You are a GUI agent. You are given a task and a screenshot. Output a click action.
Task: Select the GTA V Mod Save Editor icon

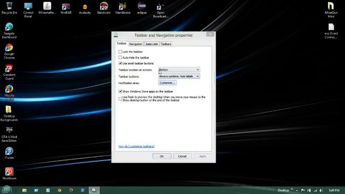[x=9, y=134]
